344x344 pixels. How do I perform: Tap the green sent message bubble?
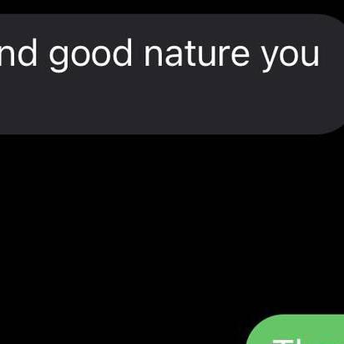coord(296,329)
